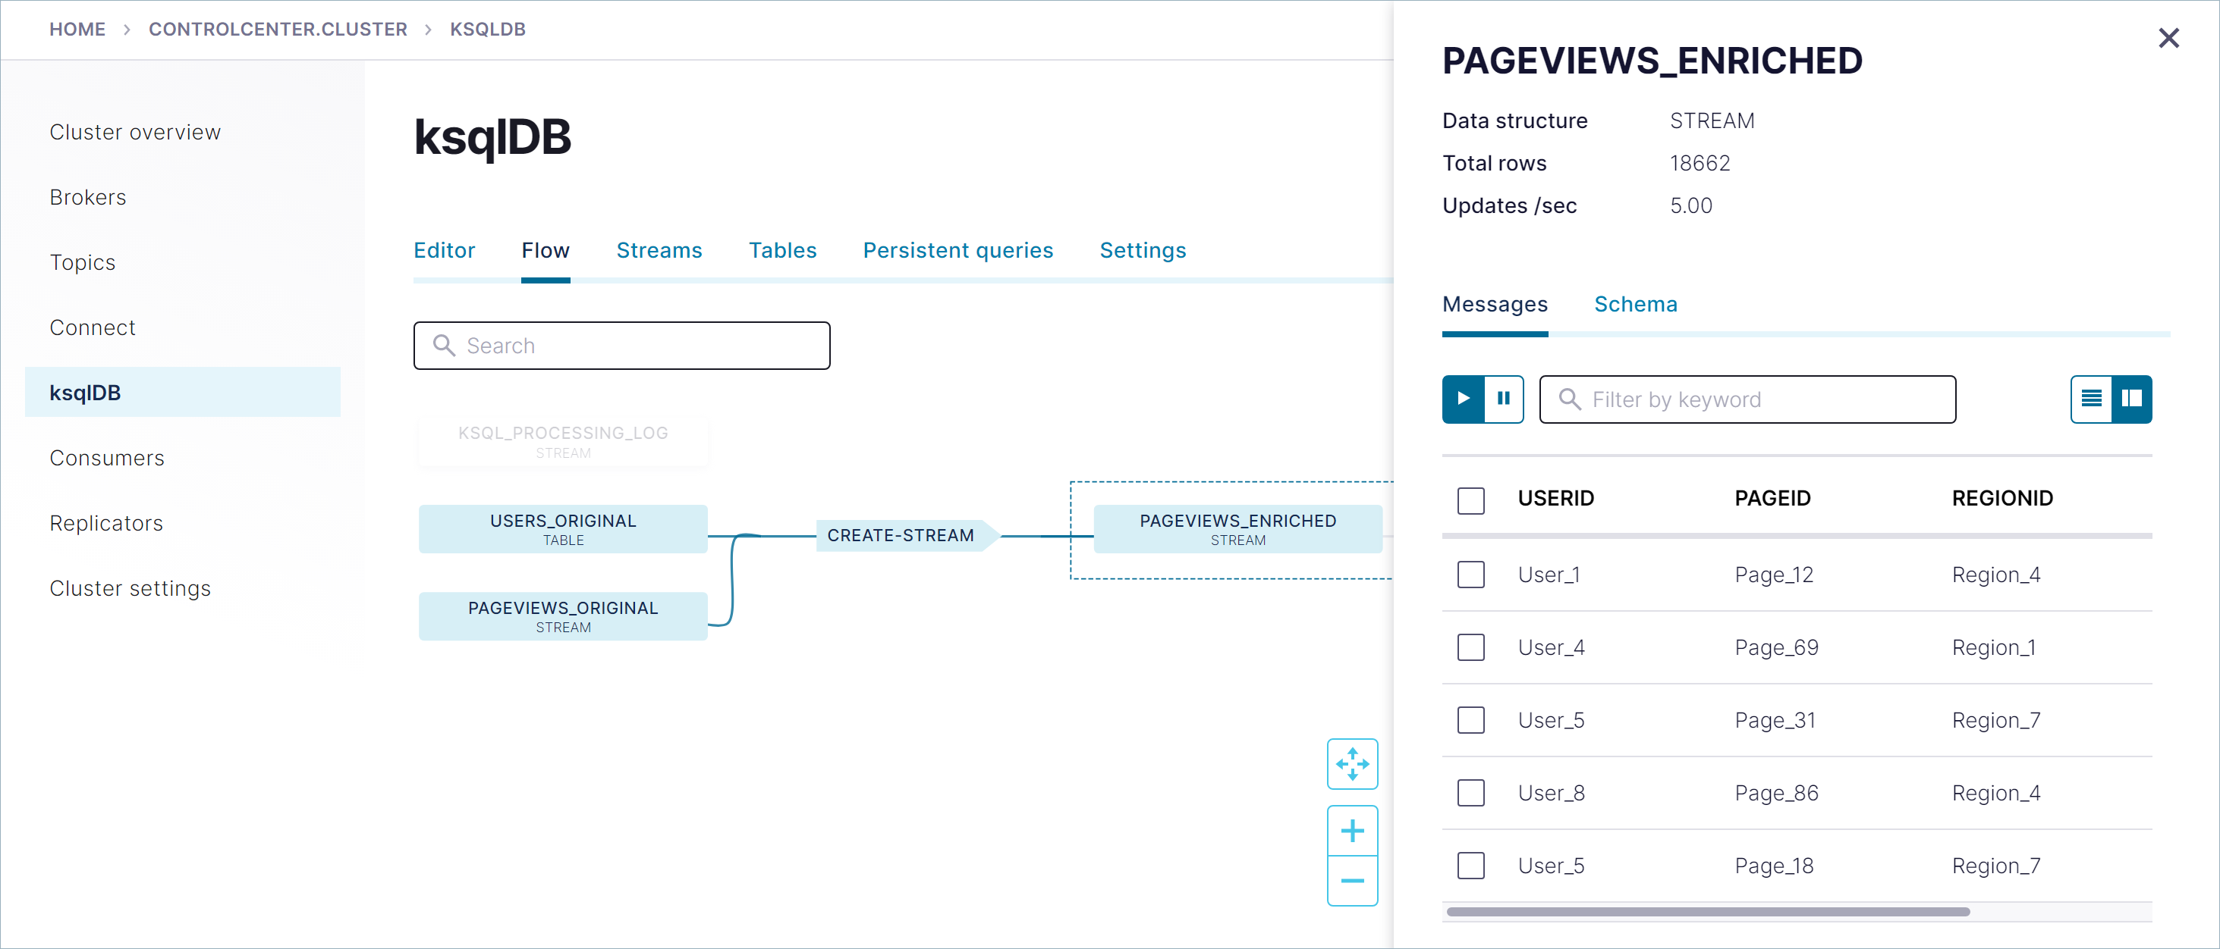This screenshot has width=2220, height=949.
Task: Switch to card column view icon
Action: point(2131,399)
